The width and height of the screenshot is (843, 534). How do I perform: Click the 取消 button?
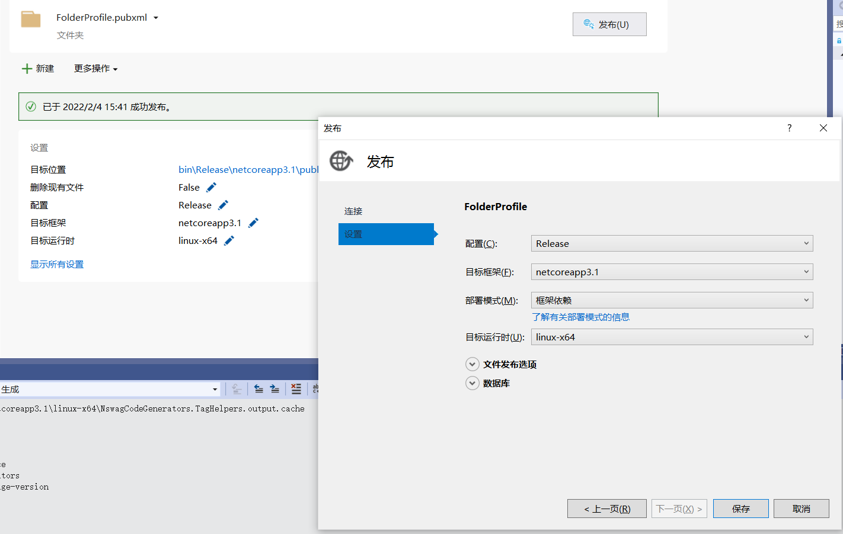pos(802,509)
